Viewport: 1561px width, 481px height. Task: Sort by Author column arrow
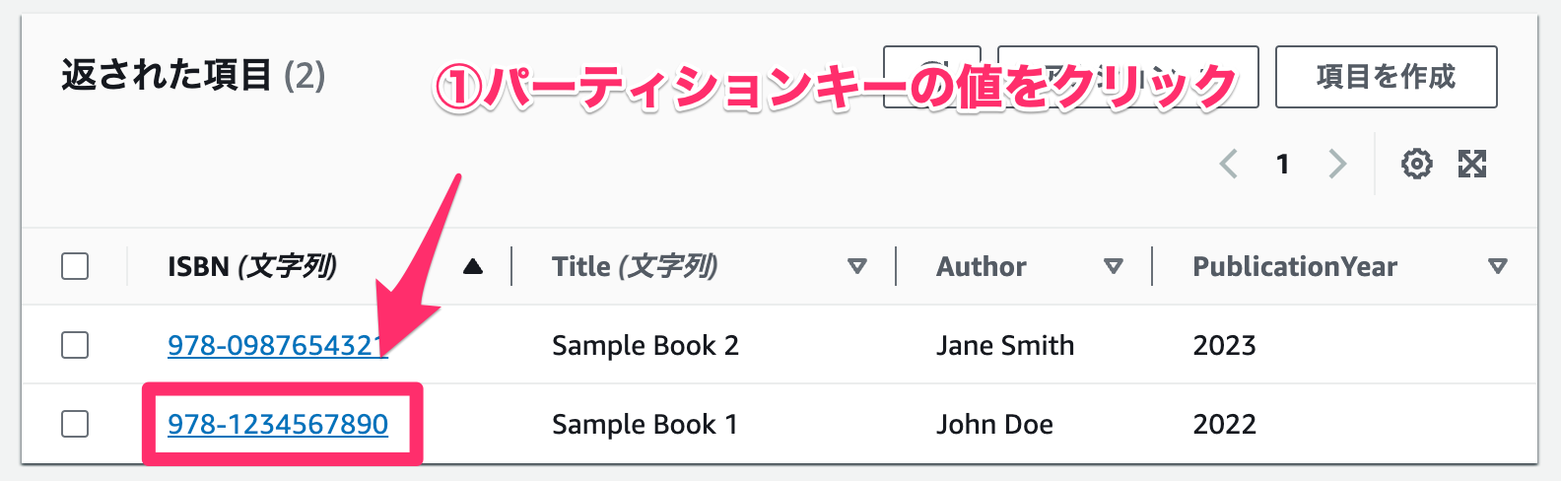(1114, 266)
